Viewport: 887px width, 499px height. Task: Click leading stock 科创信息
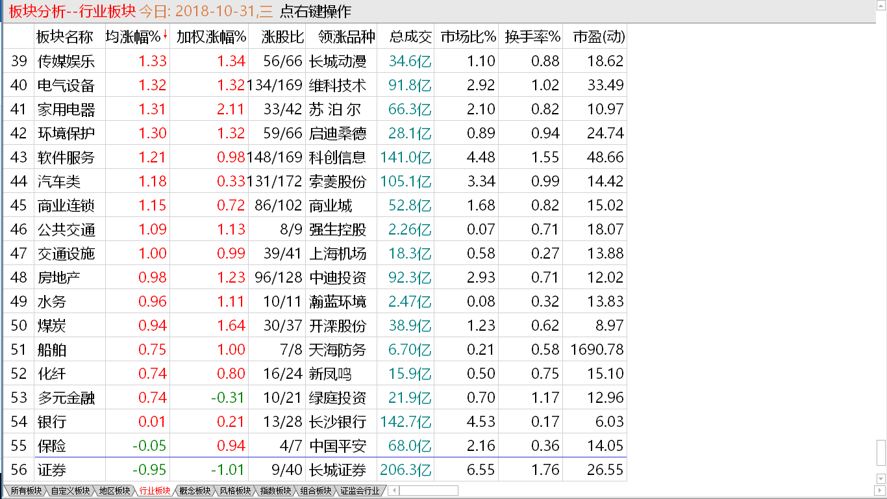(x=338, y=157)
